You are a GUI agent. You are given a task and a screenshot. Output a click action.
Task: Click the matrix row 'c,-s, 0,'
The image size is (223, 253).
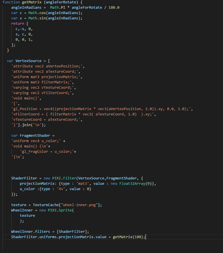coord(24,29)
